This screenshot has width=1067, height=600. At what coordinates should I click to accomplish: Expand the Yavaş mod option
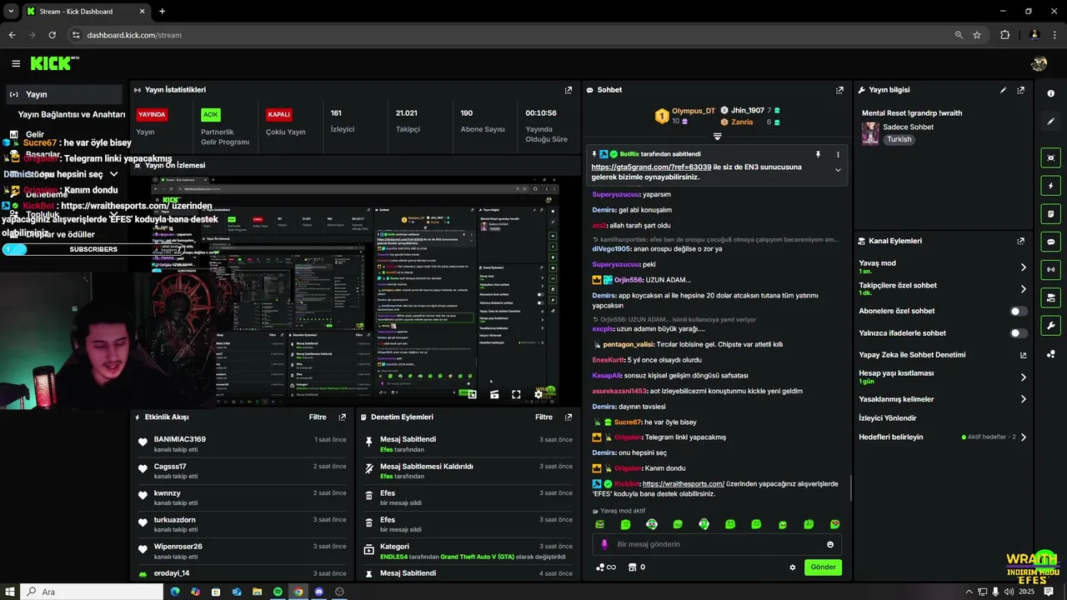(1024, 267)
